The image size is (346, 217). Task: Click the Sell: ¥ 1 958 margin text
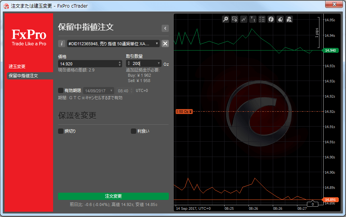click(x=139, y=81)
